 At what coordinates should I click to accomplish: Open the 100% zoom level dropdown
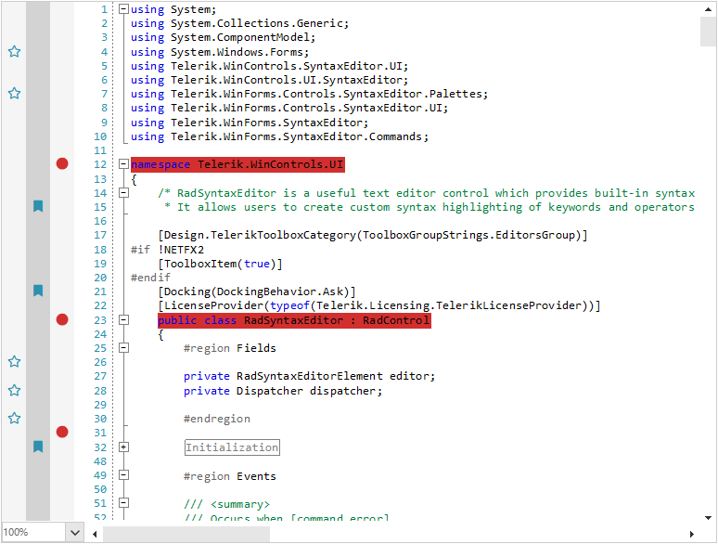click(x=75, y=533)
